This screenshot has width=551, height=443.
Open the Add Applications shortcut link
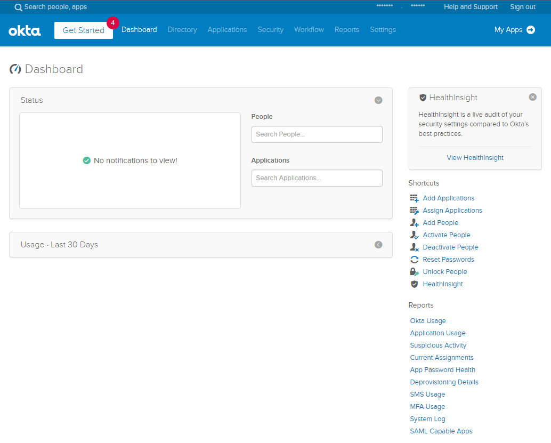448,198
